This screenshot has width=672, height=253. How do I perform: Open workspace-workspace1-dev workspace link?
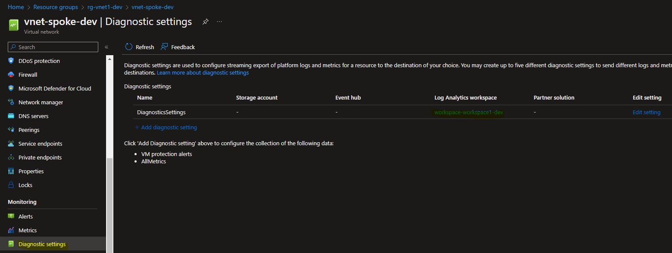[x=469, y=112]
